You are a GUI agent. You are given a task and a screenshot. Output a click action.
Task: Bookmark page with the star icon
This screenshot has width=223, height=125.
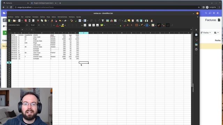(199, 7)
